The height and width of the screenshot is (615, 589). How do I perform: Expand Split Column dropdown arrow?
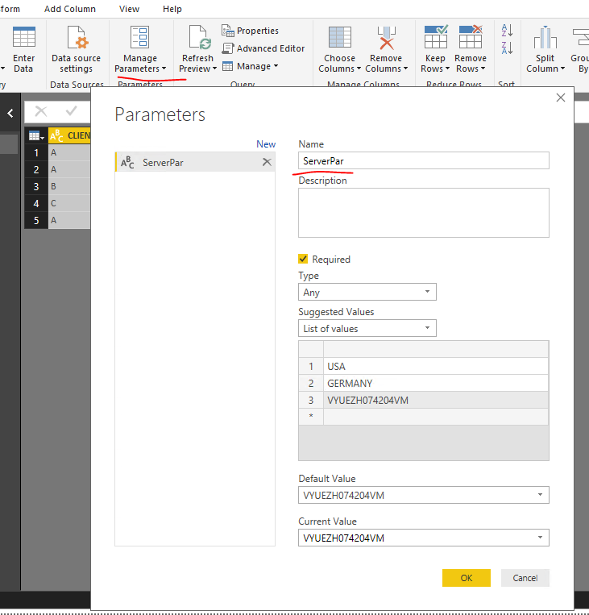click(562, 69)
